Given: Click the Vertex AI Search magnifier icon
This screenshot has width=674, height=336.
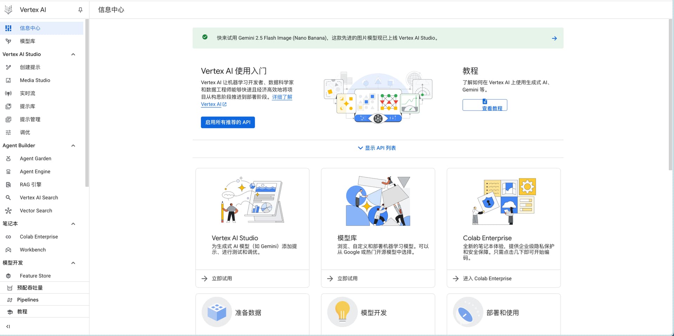Looking at the screenshot, I should pyautogui.click(x=8, y=197).
